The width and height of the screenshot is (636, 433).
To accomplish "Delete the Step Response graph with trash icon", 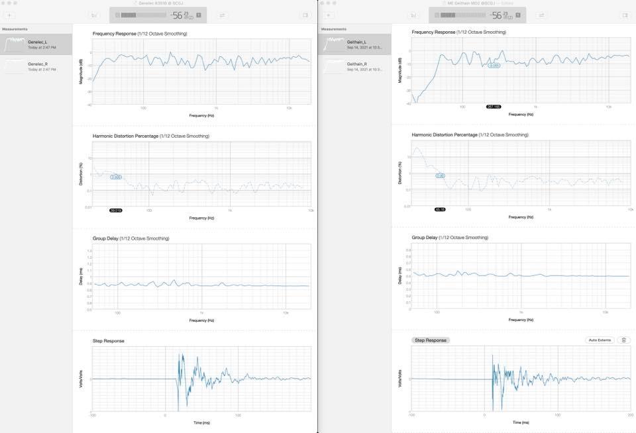I will tap(624, 340).
